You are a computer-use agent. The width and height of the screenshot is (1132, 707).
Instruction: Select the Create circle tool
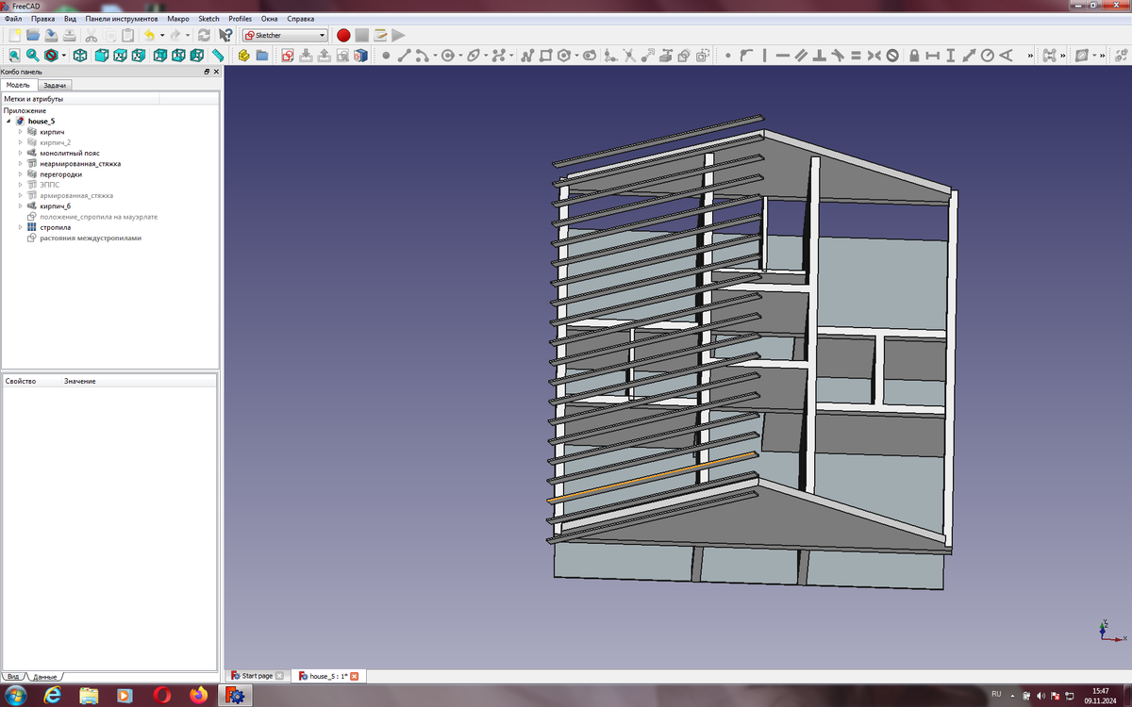(x=448, y=54)
